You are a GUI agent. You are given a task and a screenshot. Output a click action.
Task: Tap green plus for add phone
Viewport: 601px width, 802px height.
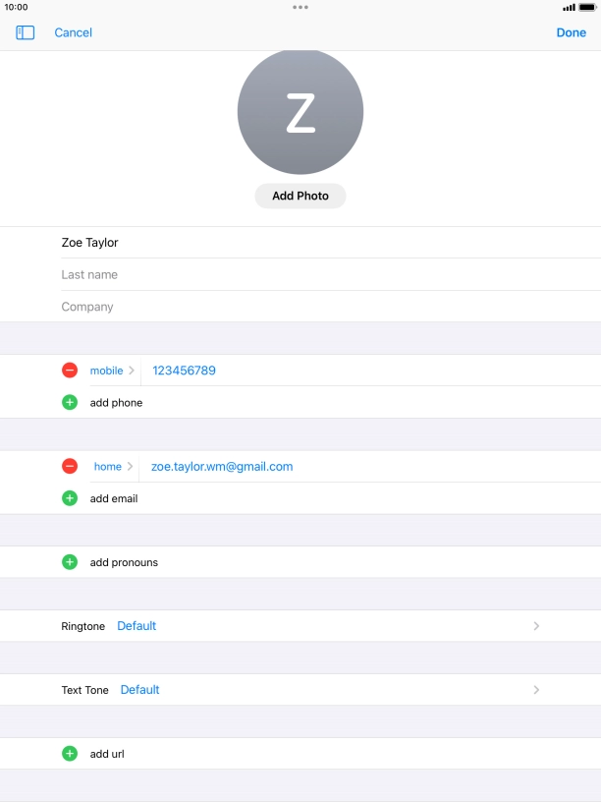[x=70, y=402]
